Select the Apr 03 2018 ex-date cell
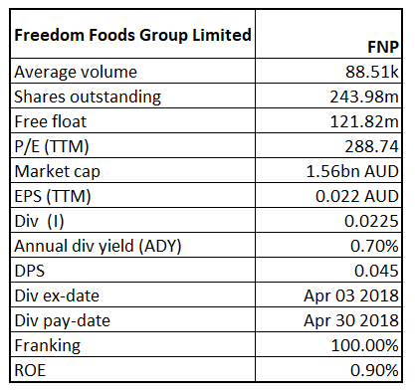Screen dimensions: 415x391 pyautogui.click(x=328, y=294)
